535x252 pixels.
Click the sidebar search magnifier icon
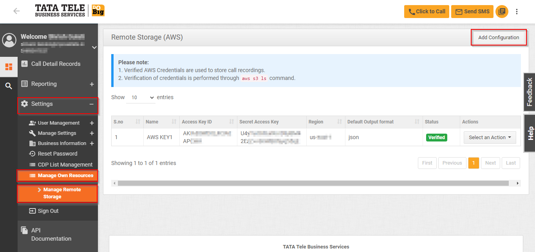pyautogui.click(x=9, y=86)
